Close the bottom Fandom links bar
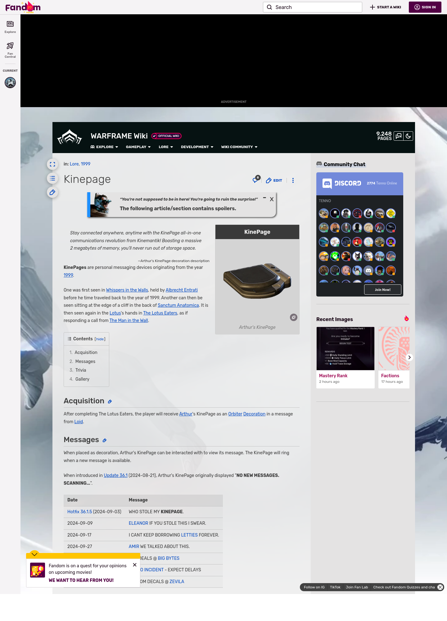The image size is (447, 621). coord(440,587)
